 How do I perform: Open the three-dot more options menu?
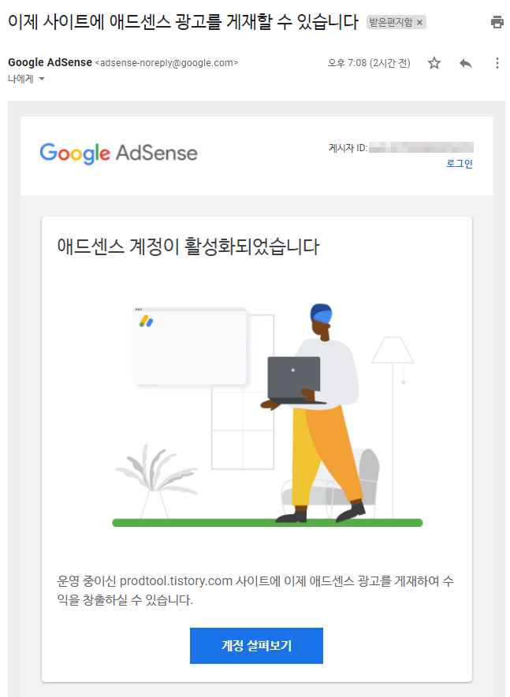pos(497,63)
